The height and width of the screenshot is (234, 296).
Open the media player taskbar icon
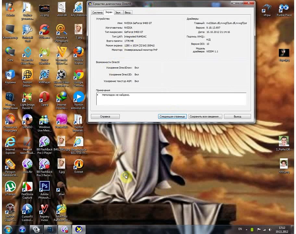[x=22, y=229]
